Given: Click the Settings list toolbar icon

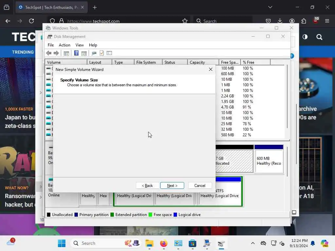Looking at the screenshot, I should click(109, 53).
